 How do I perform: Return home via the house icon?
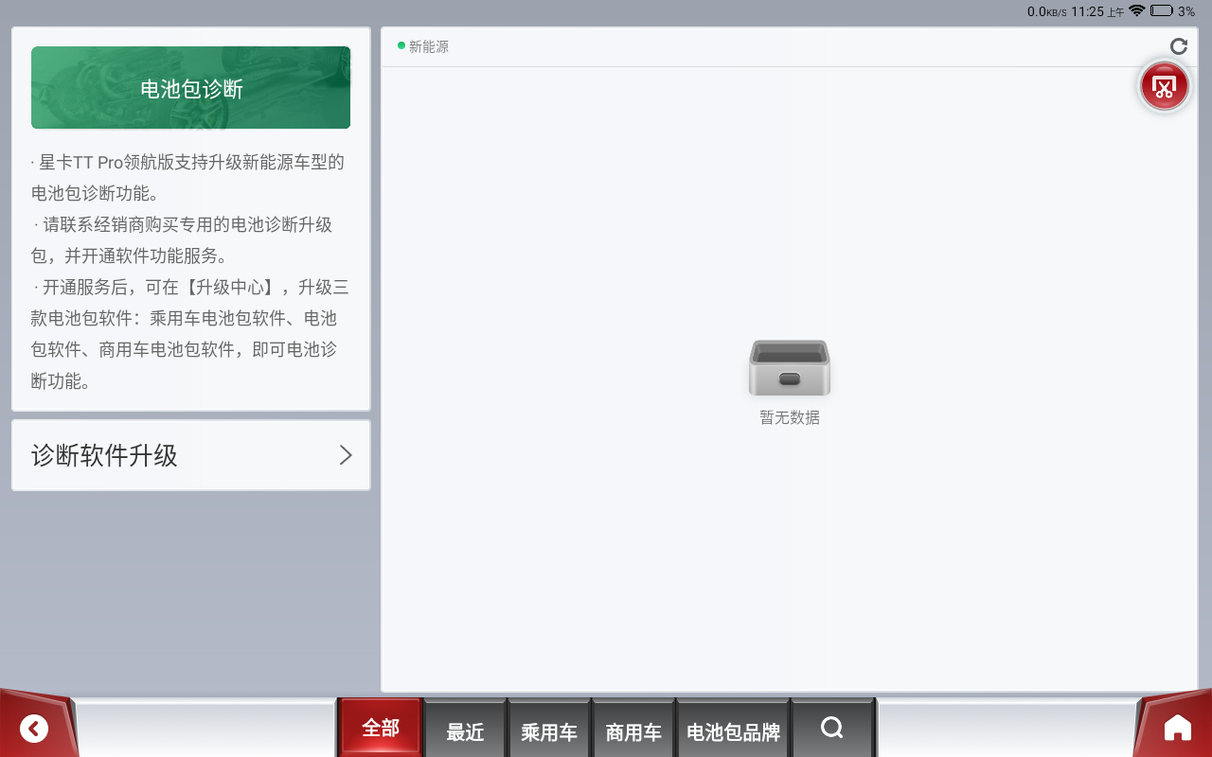[x=1177, y=728]
